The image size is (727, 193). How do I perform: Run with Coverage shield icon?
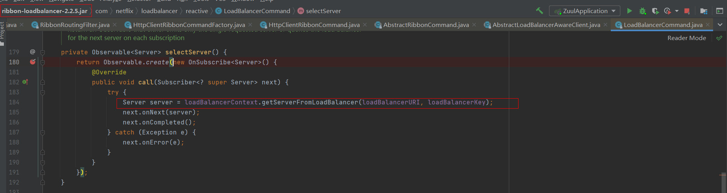(x=655, y=11)
